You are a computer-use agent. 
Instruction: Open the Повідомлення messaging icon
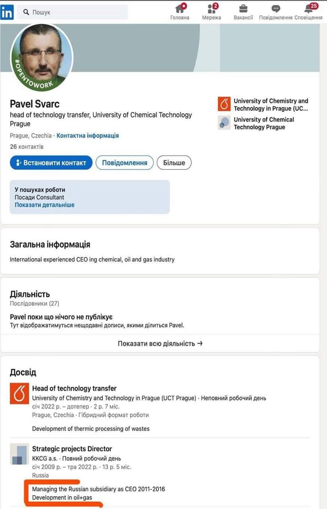(x=276, y=9)
